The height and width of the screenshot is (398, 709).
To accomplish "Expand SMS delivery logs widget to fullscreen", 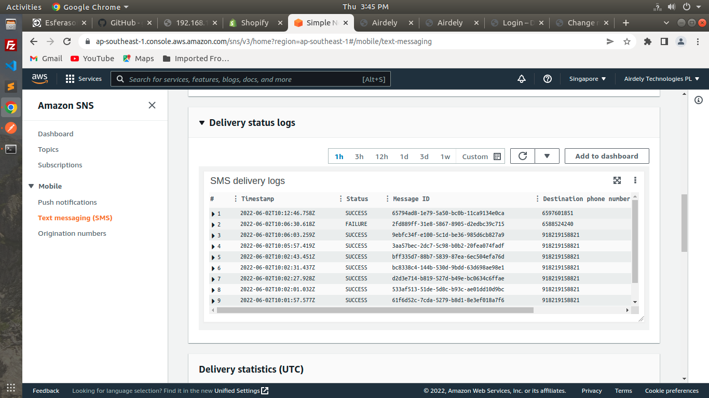I will (617, 180).
